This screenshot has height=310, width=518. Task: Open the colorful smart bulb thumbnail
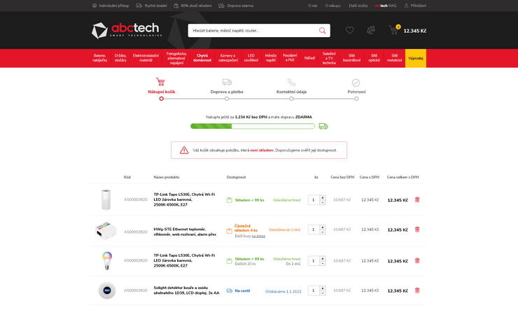(x=106, y=260)
